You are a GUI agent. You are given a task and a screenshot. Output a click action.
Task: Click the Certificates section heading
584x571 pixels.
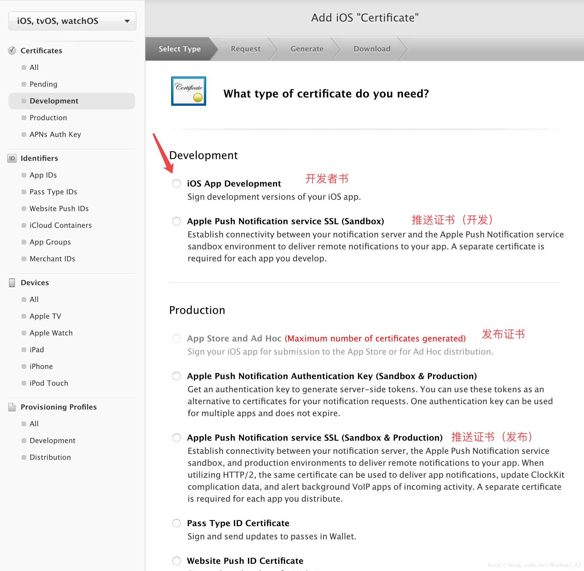(x=41, y=51)
